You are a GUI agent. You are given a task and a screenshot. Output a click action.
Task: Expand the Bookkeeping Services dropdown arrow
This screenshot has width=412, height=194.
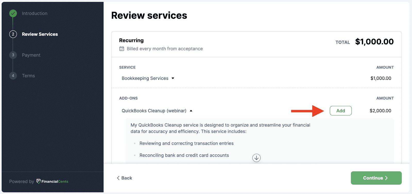click(173, 78)
